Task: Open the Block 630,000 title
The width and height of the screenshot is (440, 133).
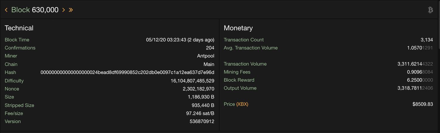Action: pyautogui.click(x=35, y=10)
